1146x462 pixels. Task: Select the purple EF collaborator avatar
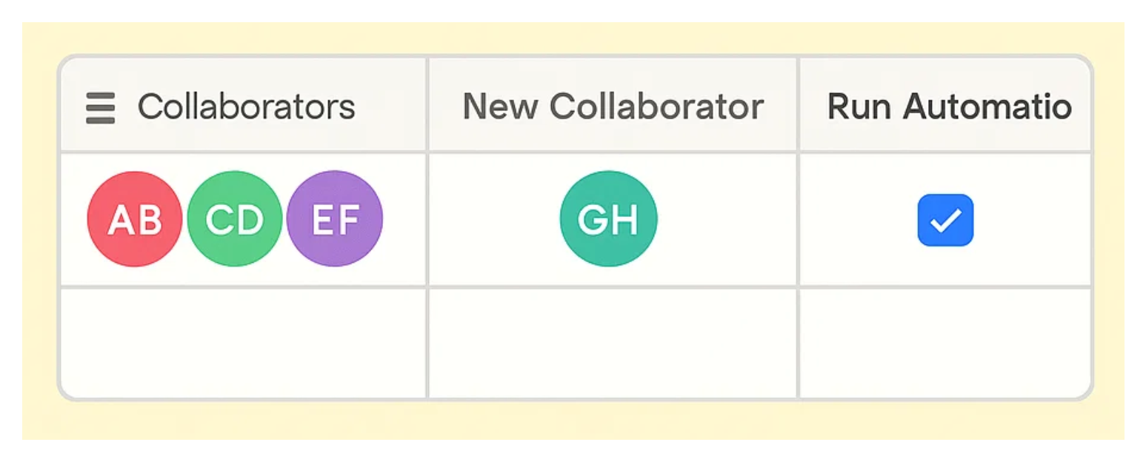(335, 219)
